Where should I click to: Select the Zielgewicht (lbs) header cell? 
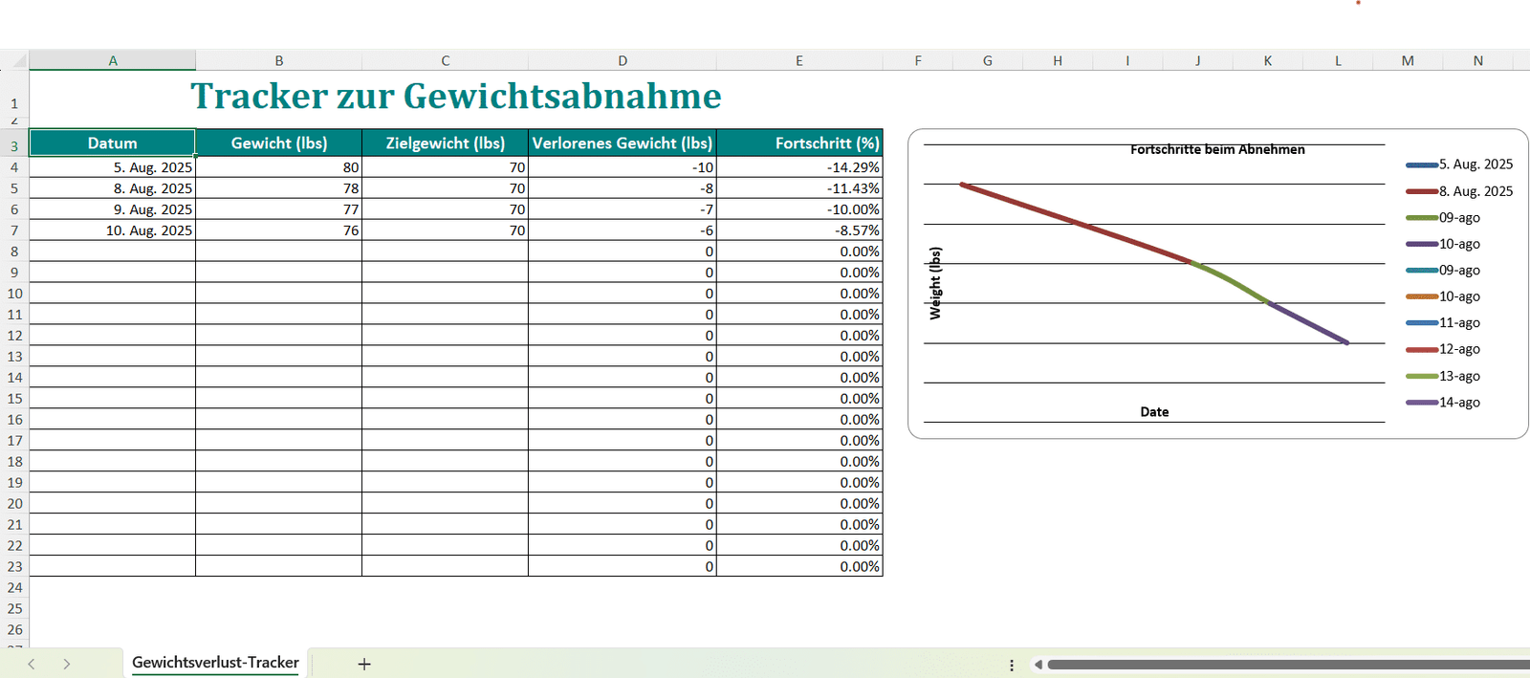tap(446, 142)
